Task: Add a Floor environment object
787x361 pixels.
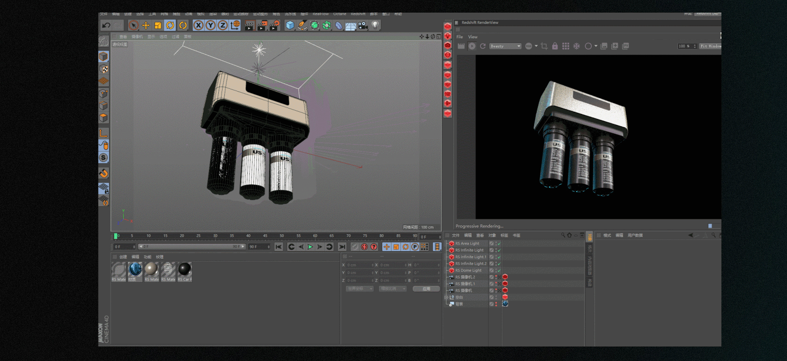Action: 350,26
